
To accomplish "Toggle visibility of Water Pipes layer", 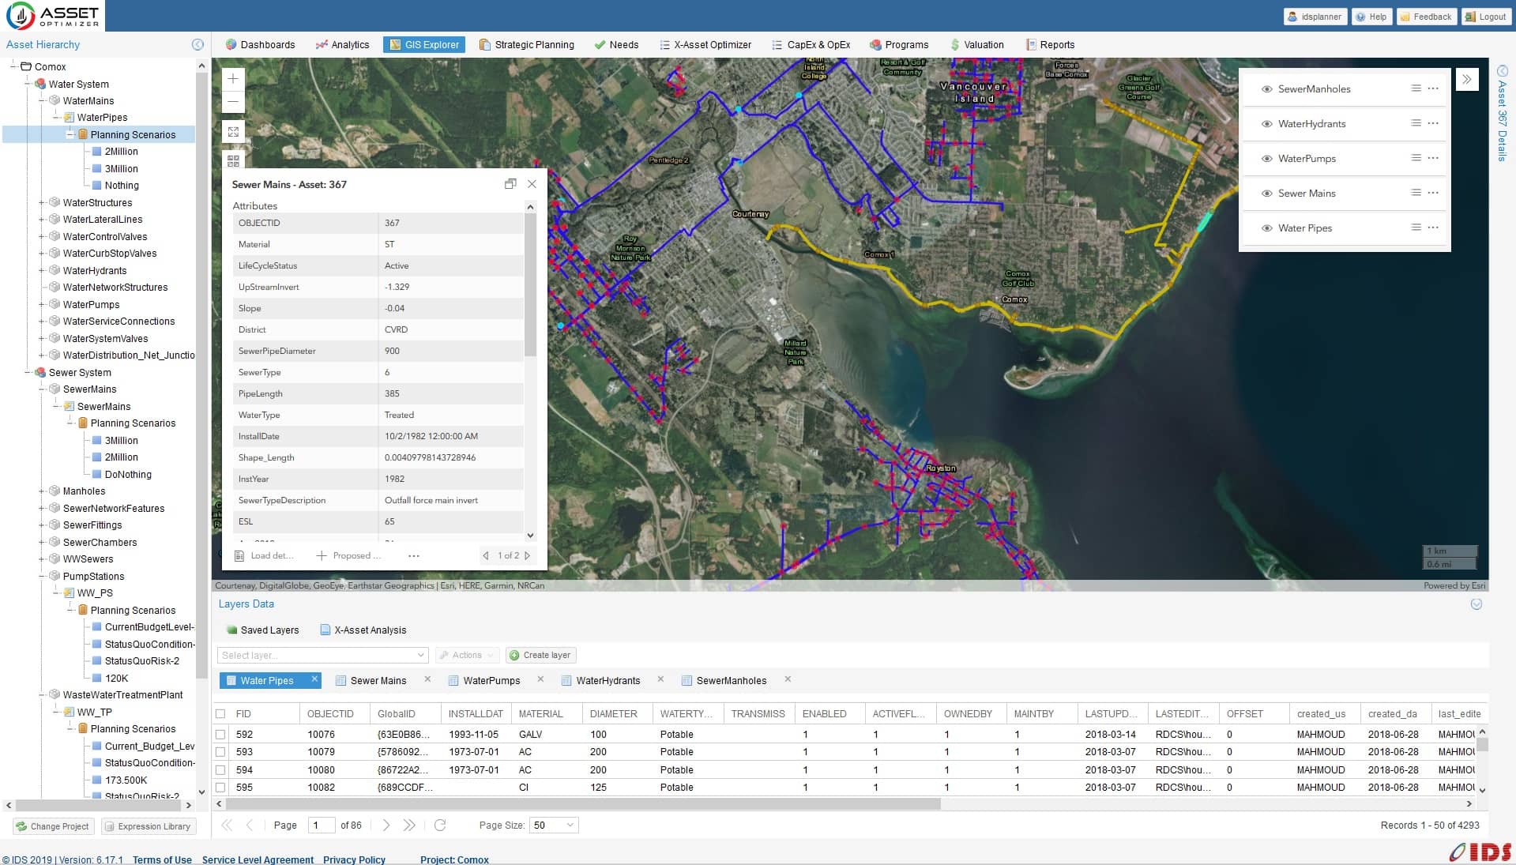I will pos(1266,228).
